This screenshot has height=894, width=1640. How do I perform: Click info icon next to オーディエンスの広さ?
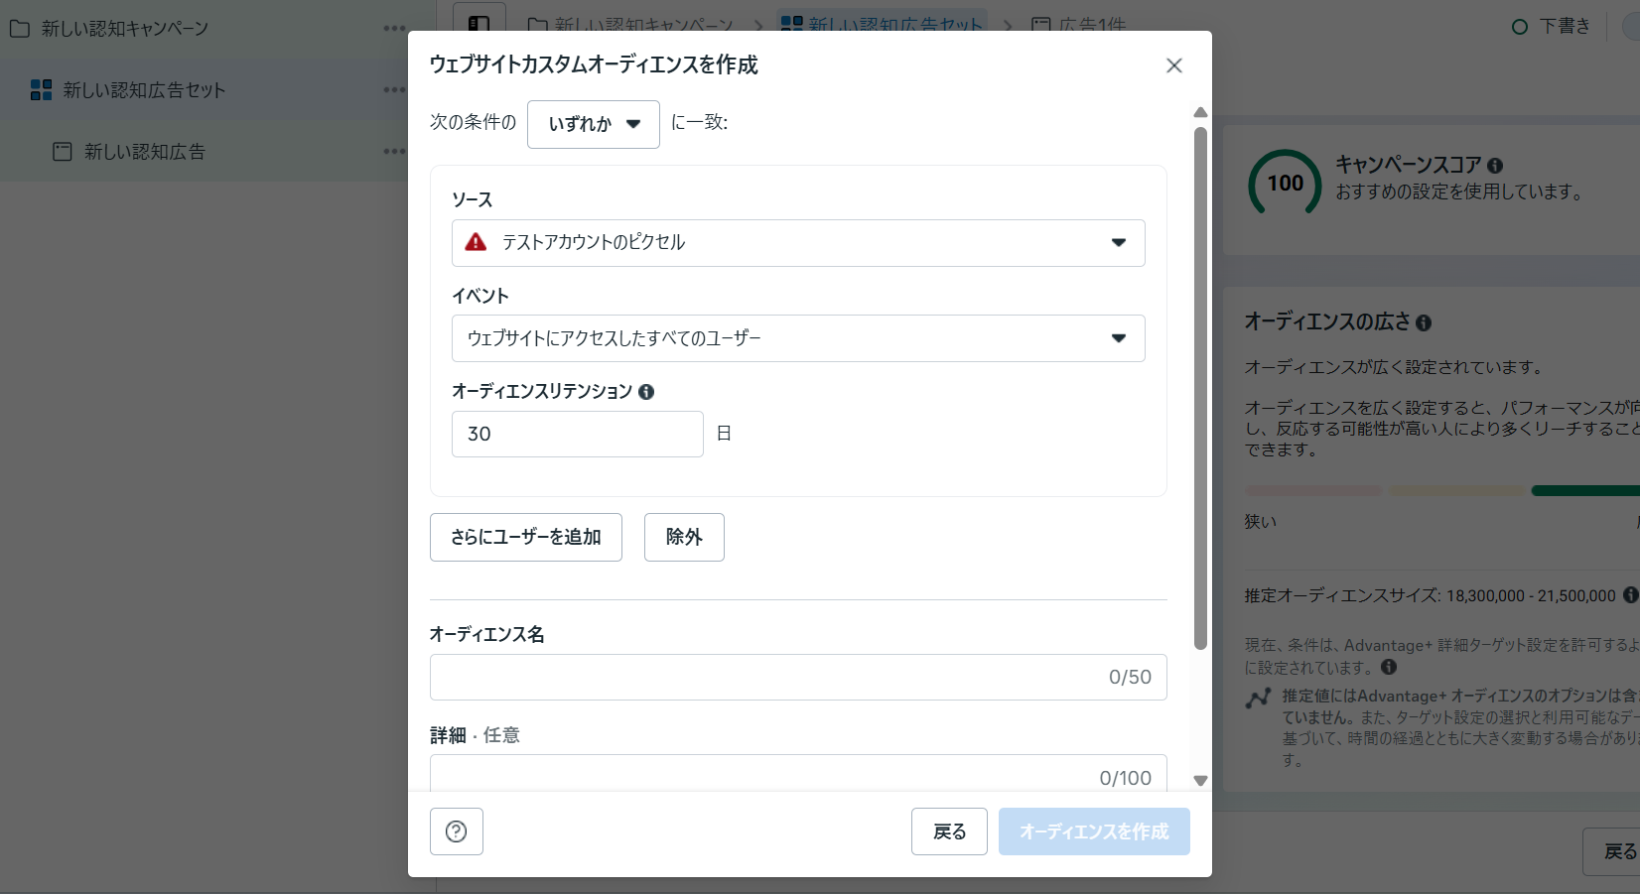tap(1424, 322)
